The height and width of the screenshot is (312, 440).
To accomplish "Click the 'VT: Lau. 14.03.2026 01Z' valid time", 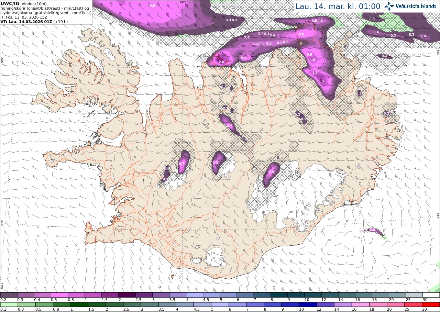I will [26, 21].
